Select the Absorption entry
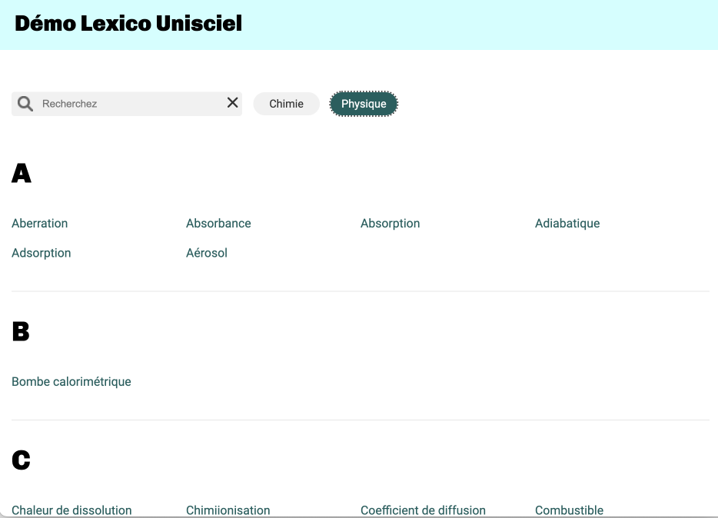The image size is (718, 518). (x=390, y=224)
